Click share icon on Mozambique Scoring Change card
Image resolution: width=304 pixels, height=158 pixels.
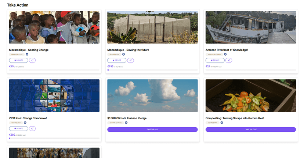[32, 60]
